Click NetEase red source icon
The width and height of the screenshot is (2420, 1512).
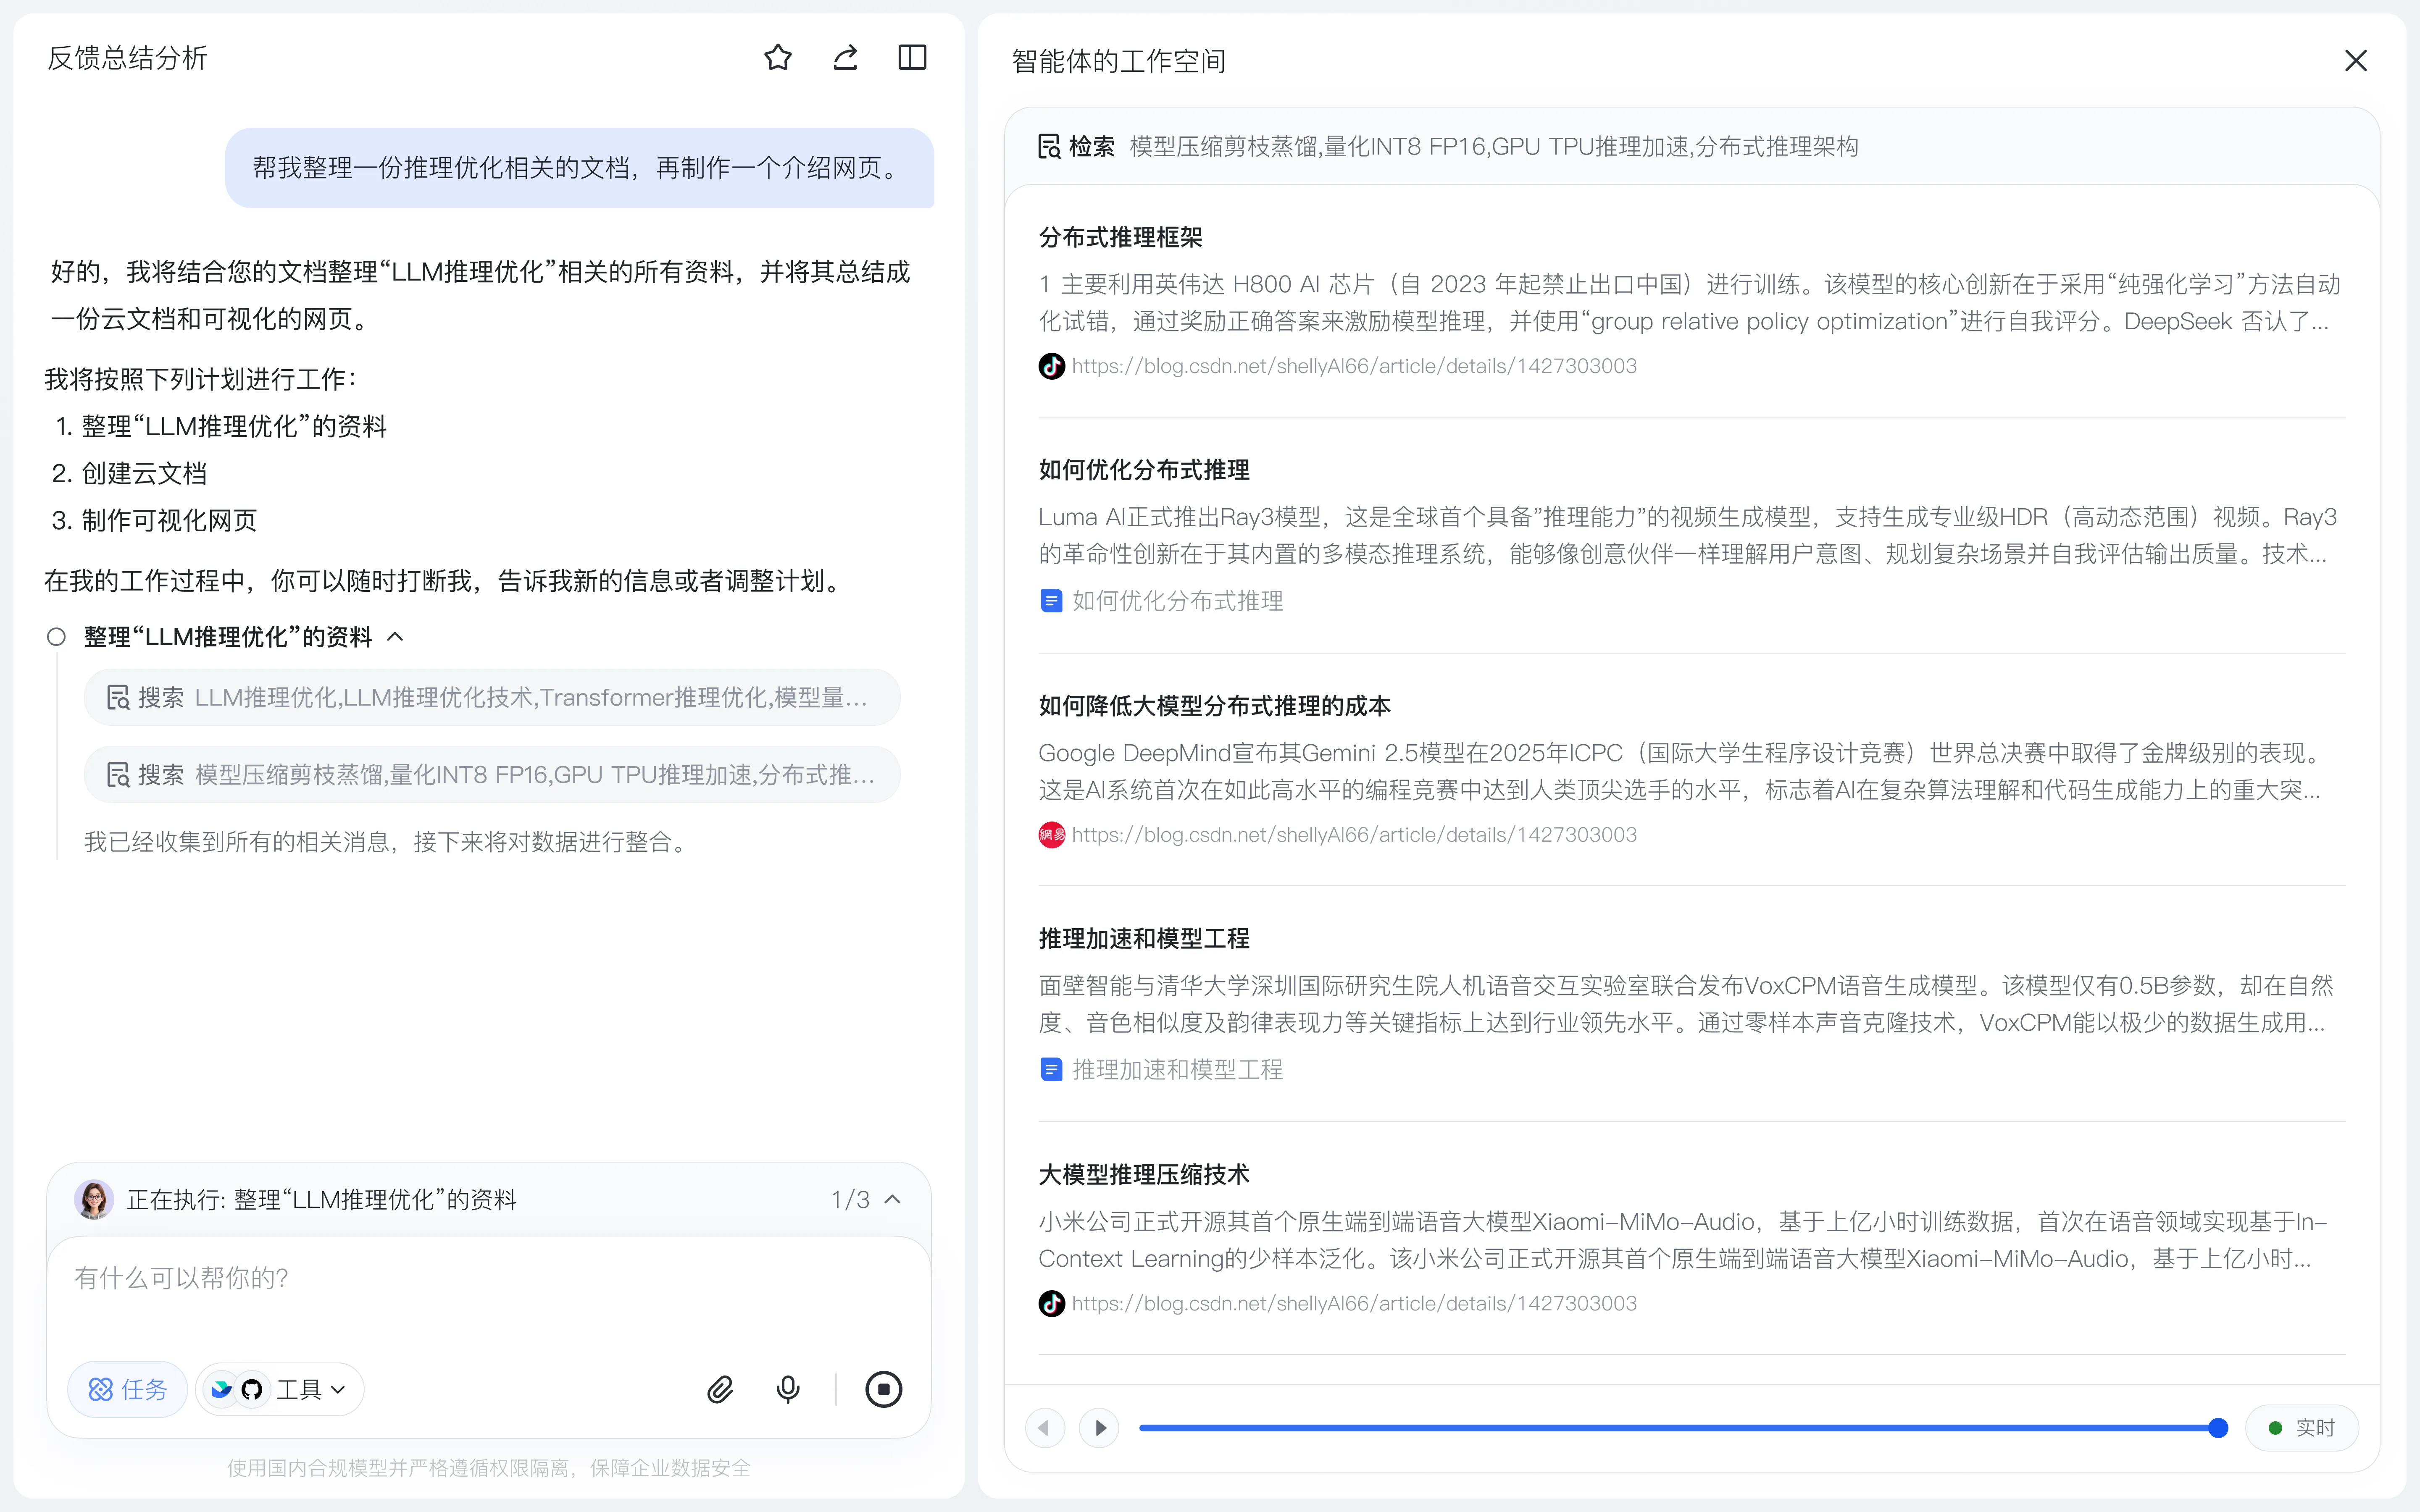[1051, 835]
